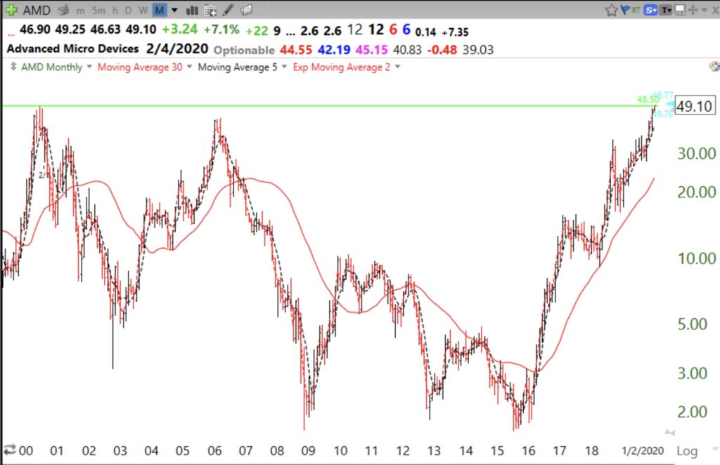The height and width of the screenshot is (465, 720).
Task: Click the 2.00 price scale label
Action: 692,412
